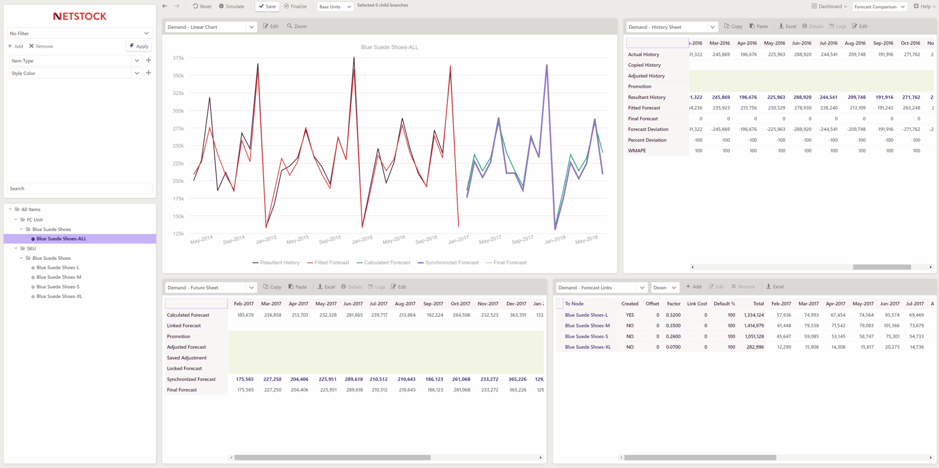
Task: Go forward with the right arrow icon
Action: (x=177, y=6)
